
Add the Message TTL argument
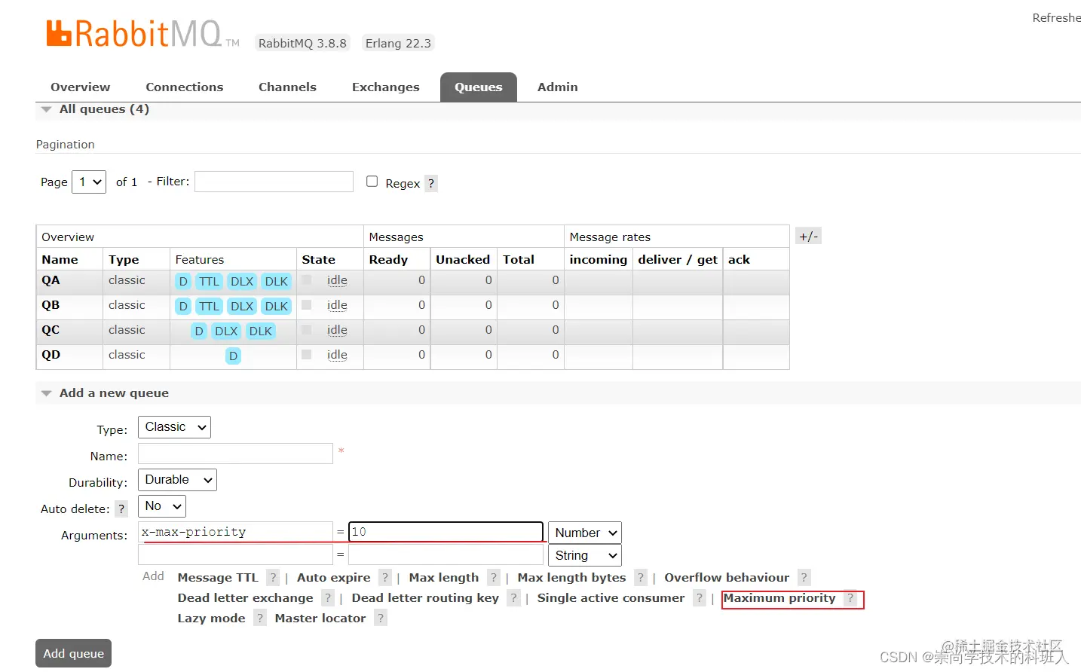218,578
